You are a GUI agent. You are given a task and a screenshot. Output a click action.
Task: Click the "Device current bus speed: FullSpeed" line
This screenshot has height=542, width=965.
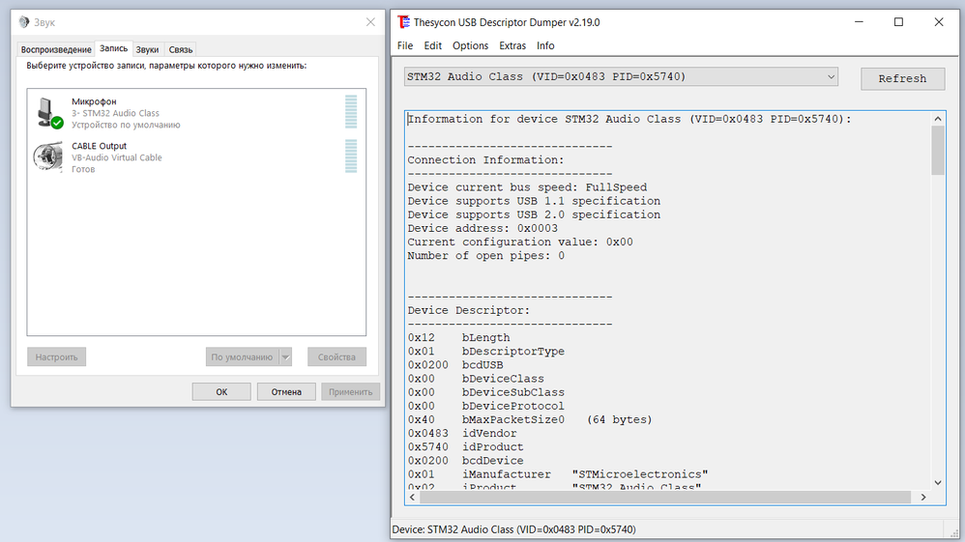point(527,187)
